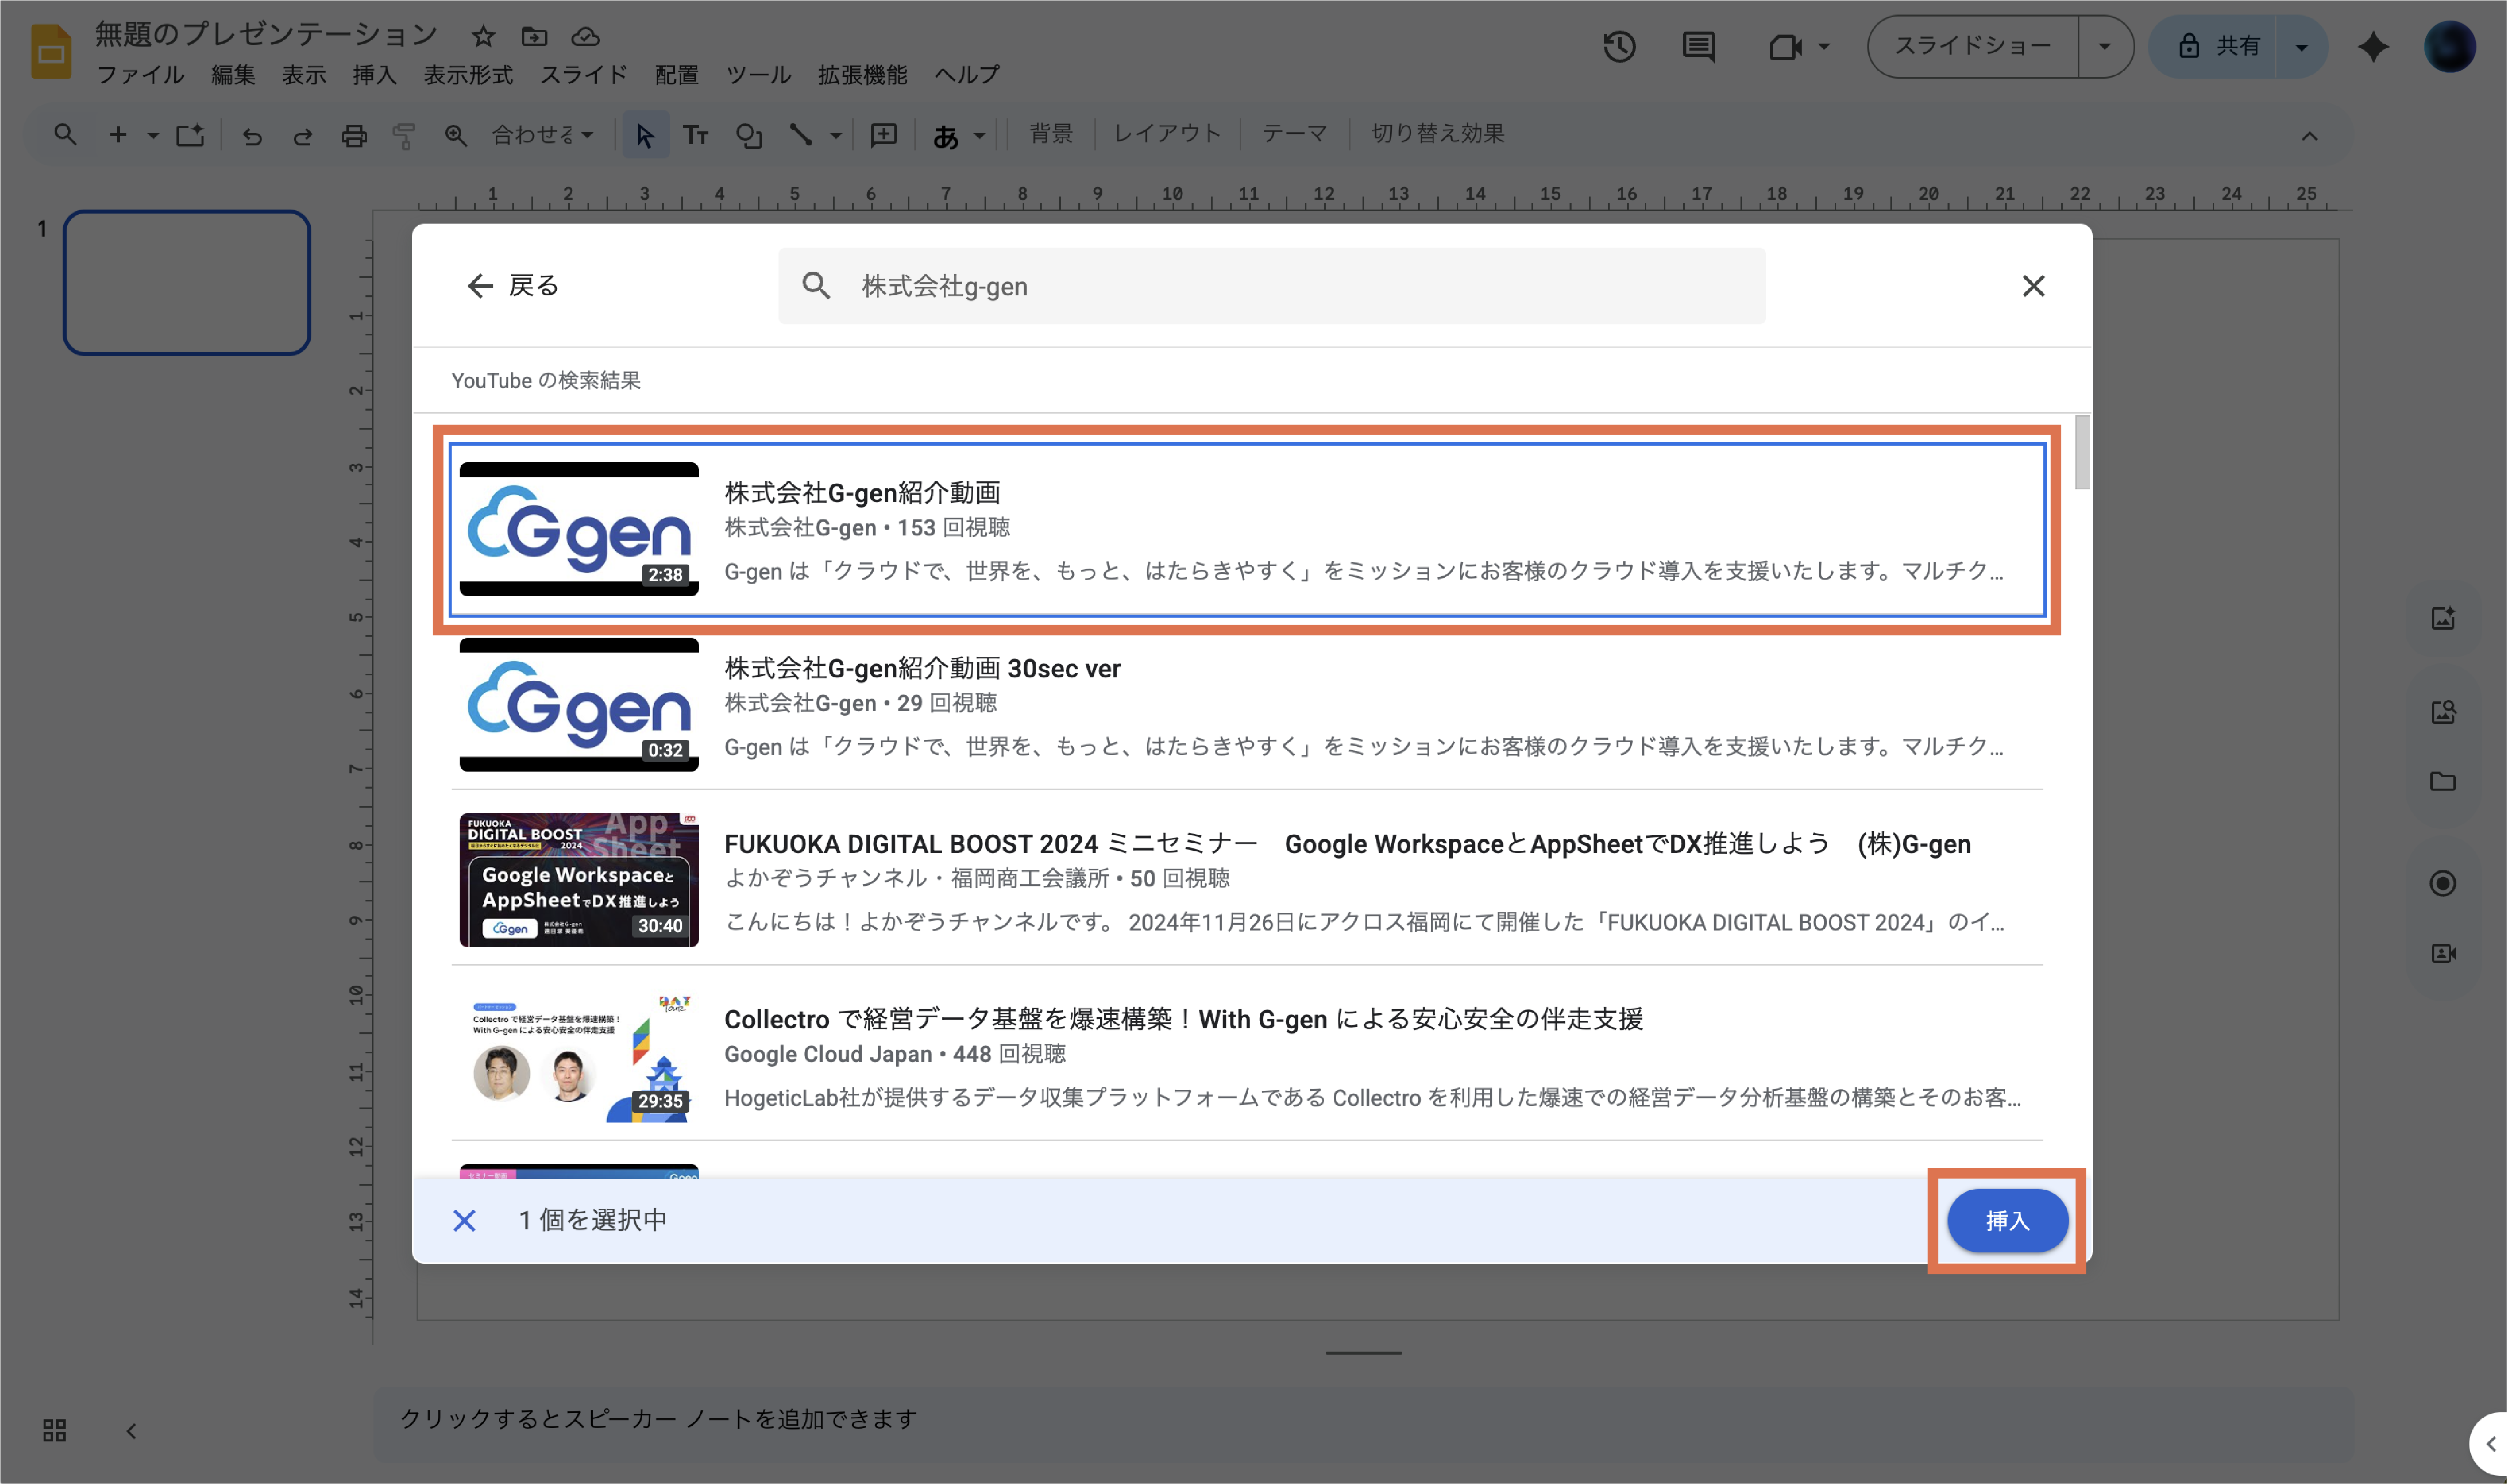Image resolution: width=2507 pixels, height=1484 pixels.
Task: Clear selection with the blue X icon
Action: click(464, 1220)
